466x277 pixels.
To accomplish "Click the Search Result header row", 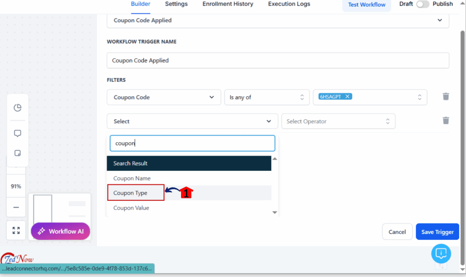I will 189,163.
